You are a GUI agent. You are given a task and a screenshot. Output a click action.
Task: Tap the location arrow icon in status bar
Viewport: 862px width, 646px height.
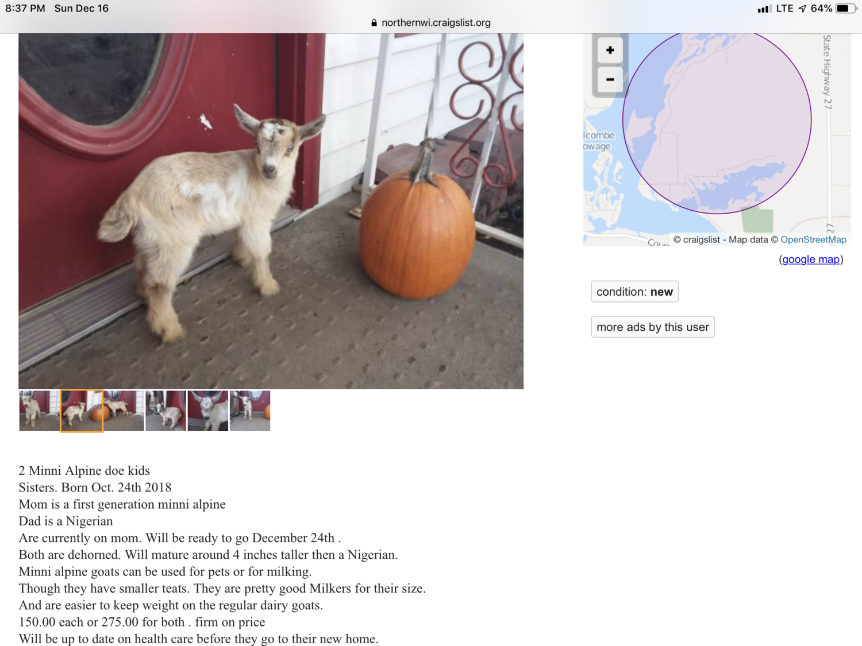coord(802,9)
